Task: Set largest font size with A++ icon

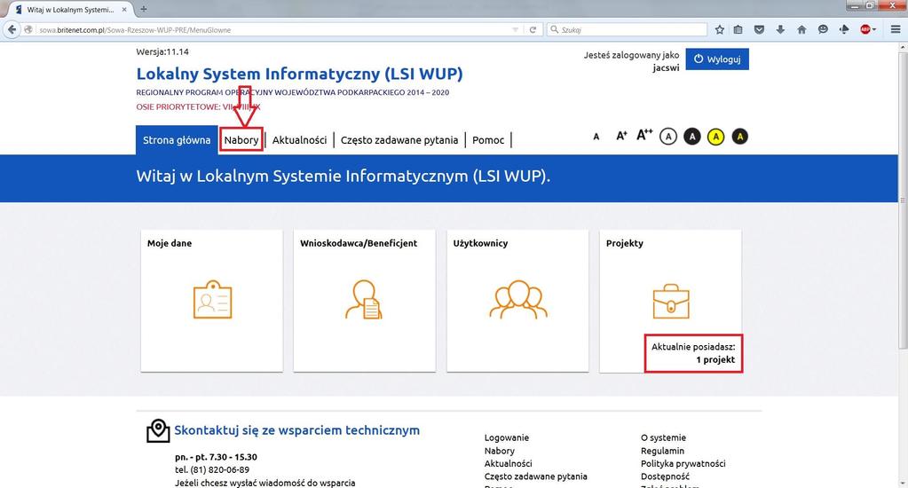Action: pos(644,135)
